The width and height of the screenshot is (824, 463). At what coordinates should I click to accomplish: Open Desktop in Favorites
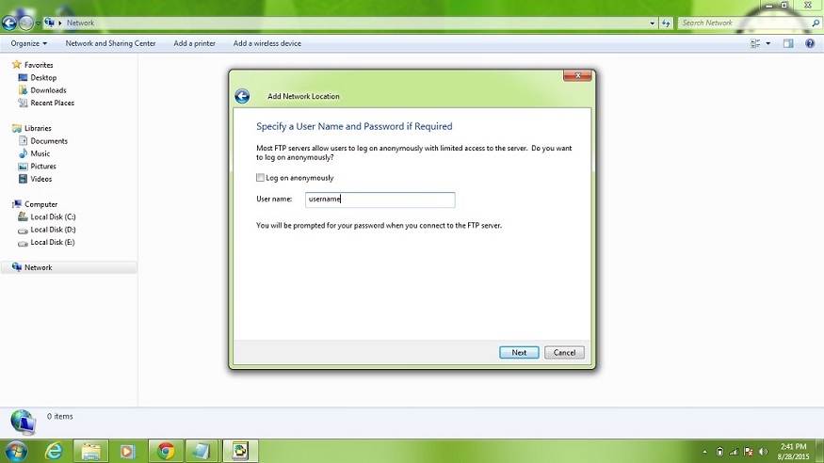43,78
